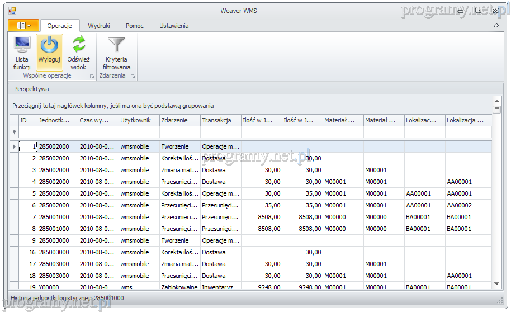The image size is (511, 312).
Task: Click the Weaver WMS title bar app icon
Action: point(12,11)
